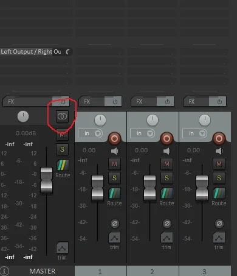Open routing for track 1
Viewport: 237px width, 276px height.
point(114,193)
